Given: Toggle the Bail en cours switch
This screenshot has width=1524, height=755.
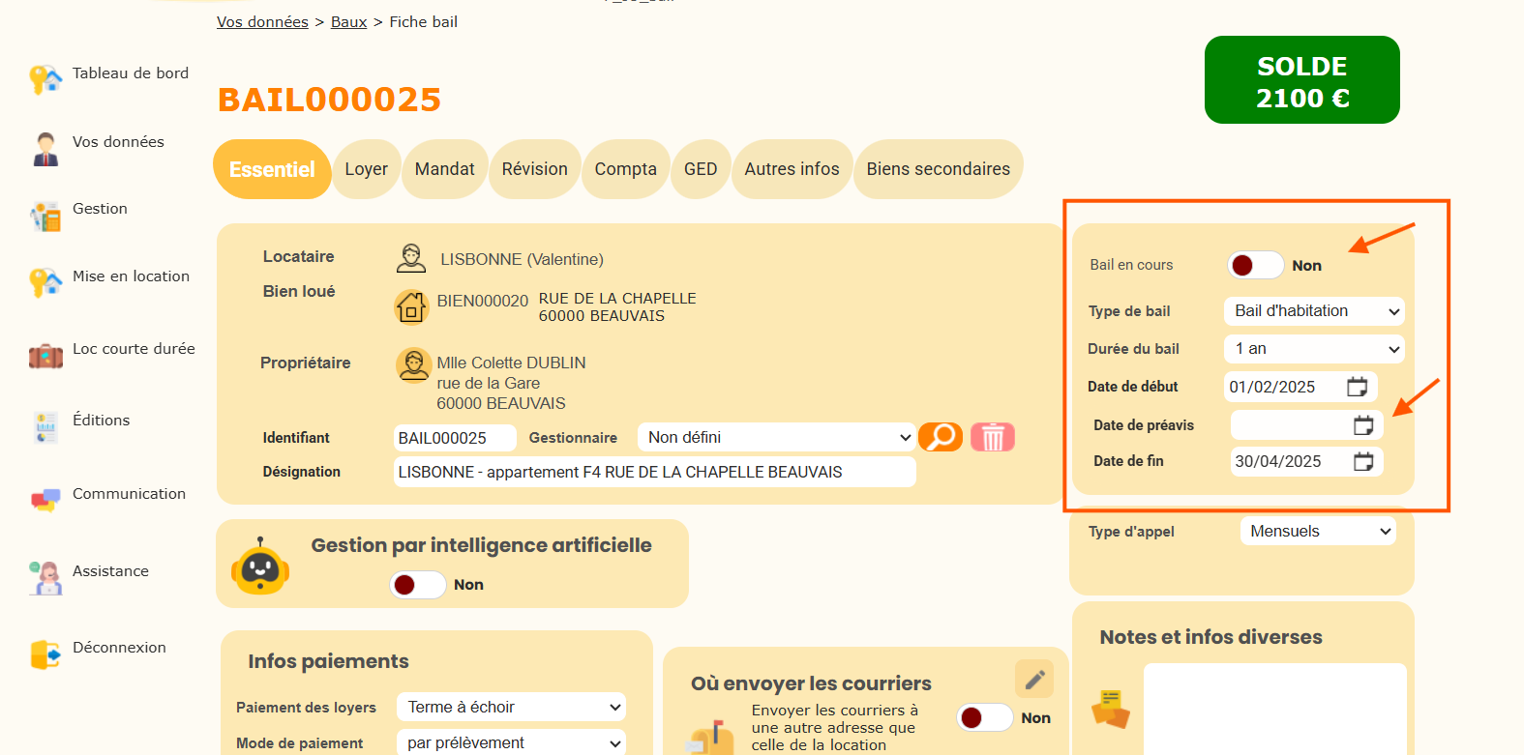Looking at the screenshot, I should [x=1255, y=265].
